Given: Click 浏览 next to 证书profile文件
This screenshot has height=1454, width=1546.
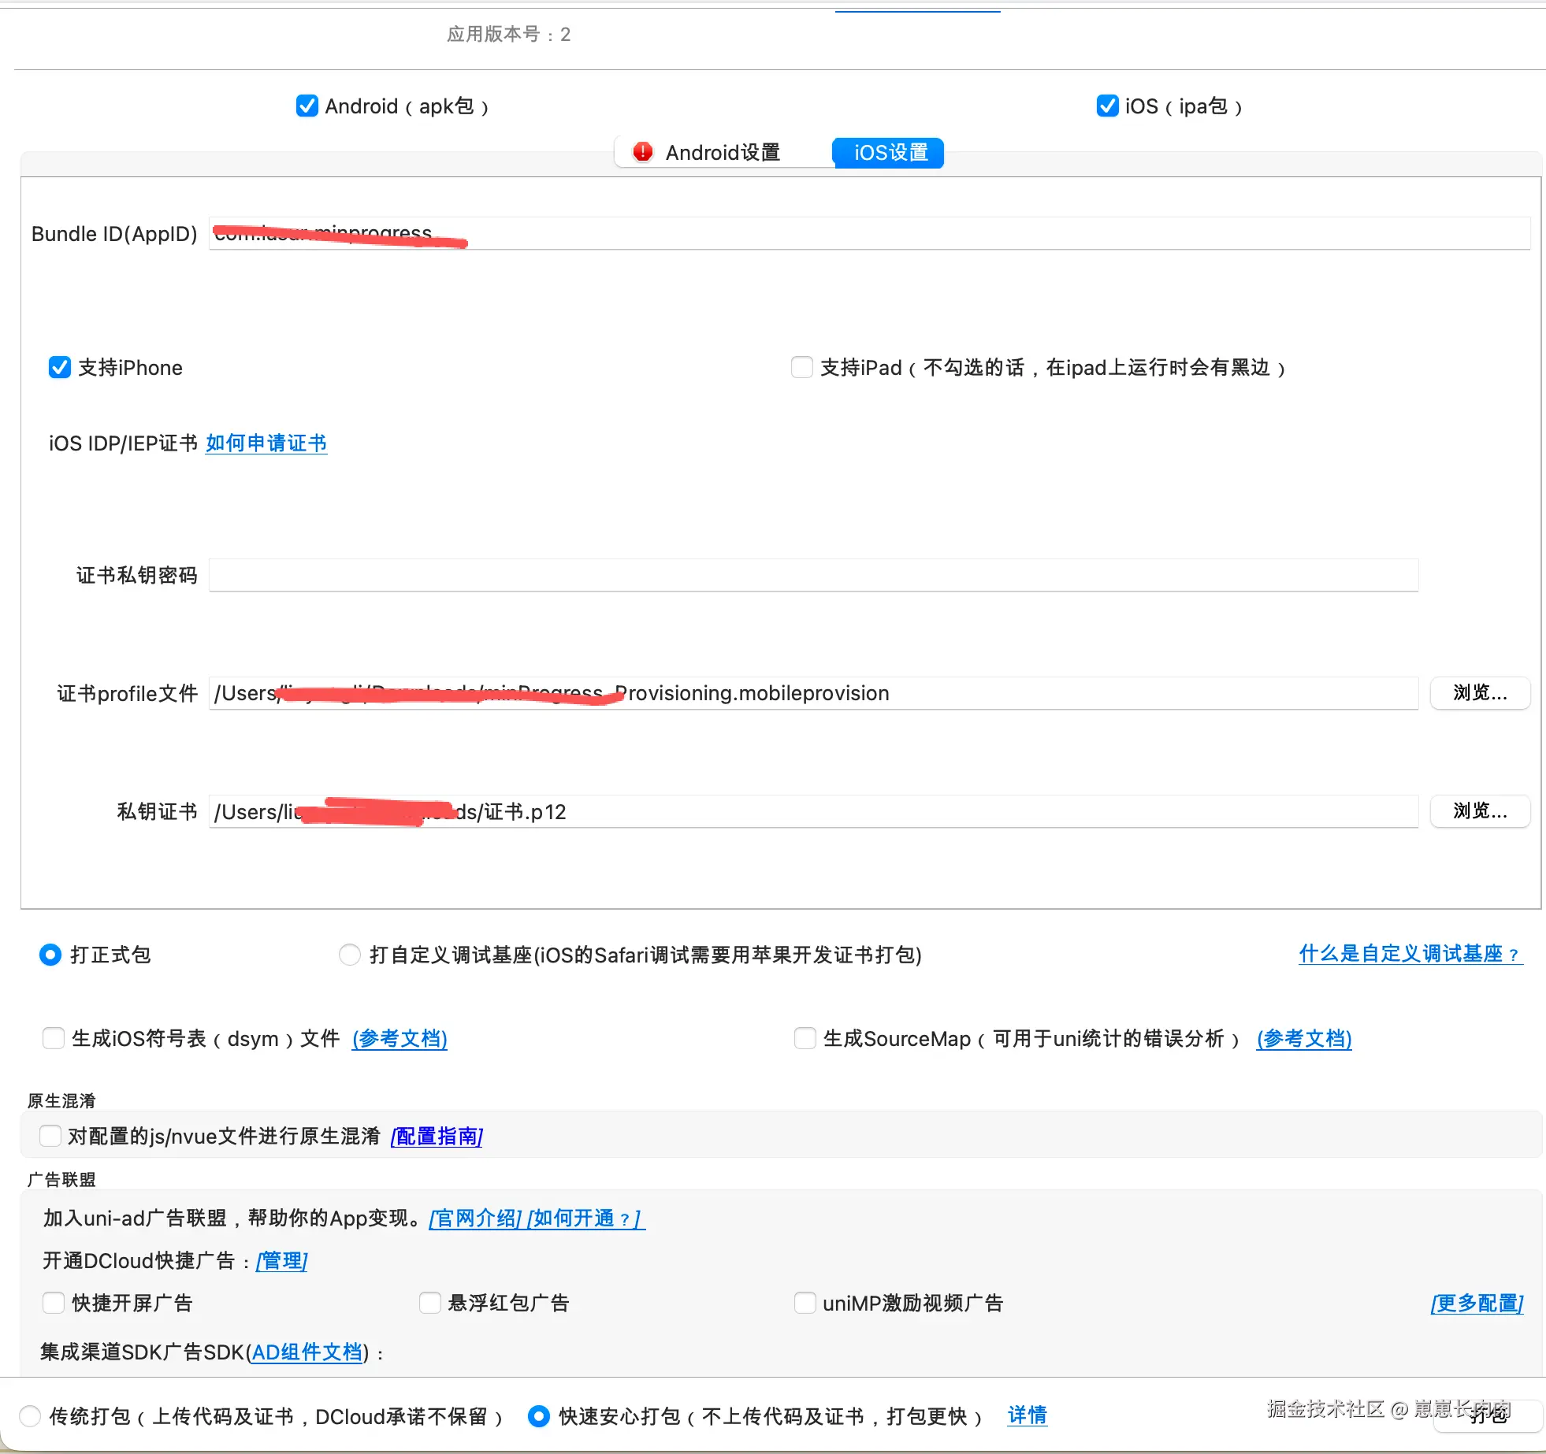Looking at the screenshot, I should [1479, 693].
